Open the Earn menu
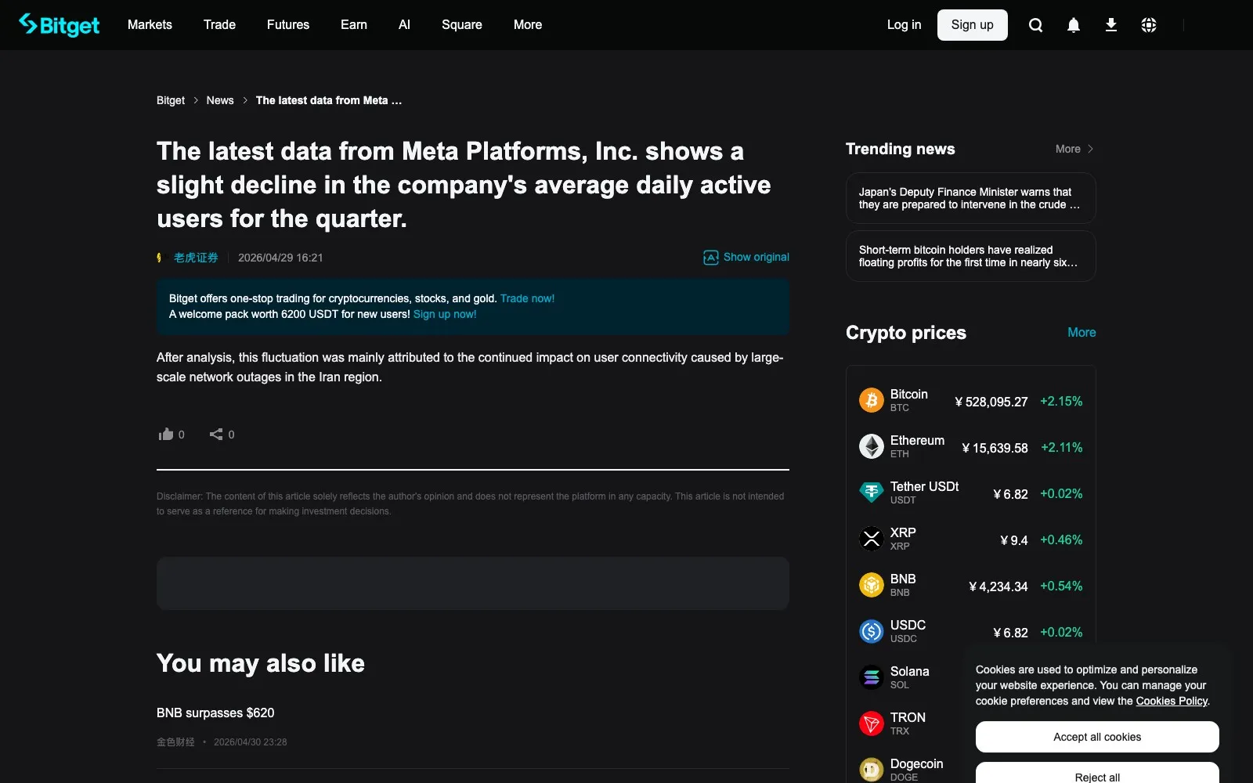The height and width of the screenshot is (783, 1253). (354, 25)
